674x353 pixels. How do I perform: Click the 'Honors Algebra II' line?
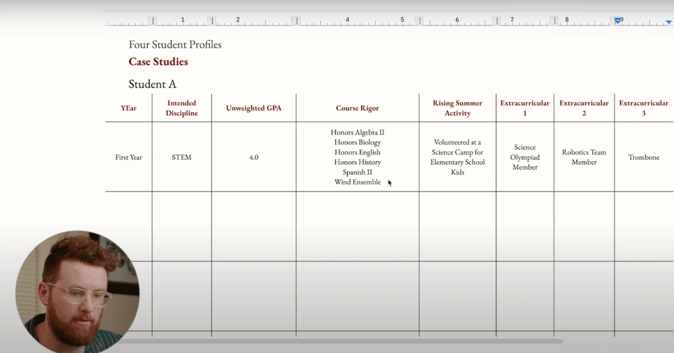[358, 133]
